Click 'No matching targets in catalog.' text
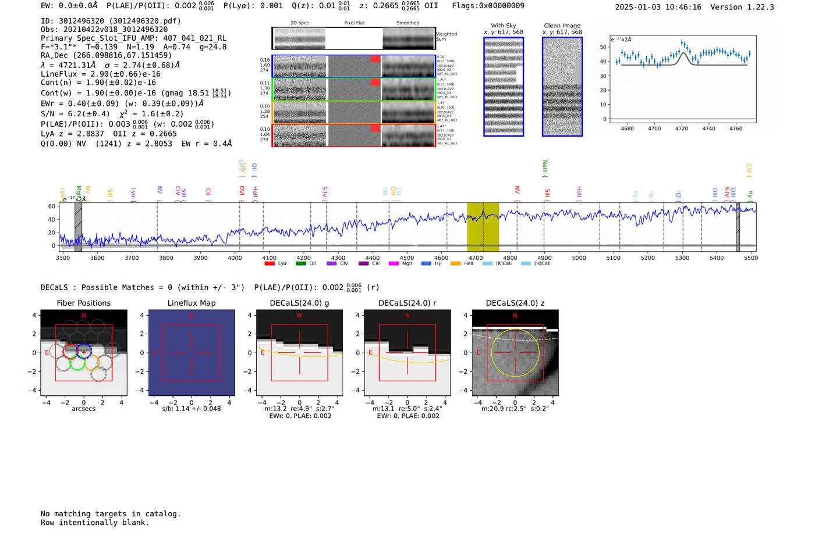Screen dimensions: 815x554 coord(111,514)
